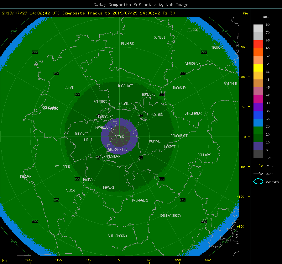This screenshot has height=264, width=282.
Task: Click the LAXMESHWAR city label
Action: pos(111,156)
